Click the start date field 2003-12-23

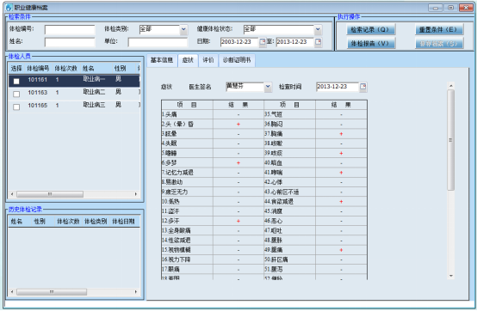[x=239, y=42]
